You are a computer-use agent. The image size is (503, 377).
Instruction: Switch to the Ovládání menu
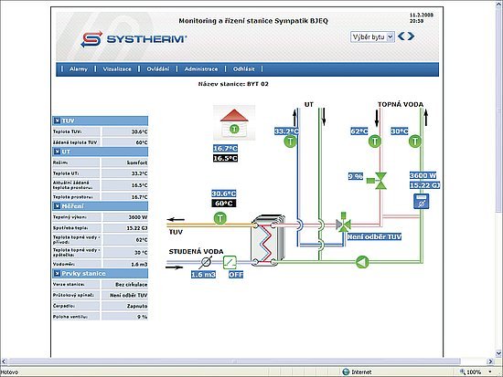click(x=158, y=68)
